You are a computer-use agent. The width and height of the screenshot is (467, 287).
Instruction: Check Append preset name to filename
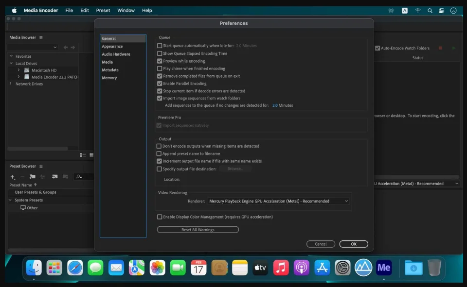(x=159, y=154)
